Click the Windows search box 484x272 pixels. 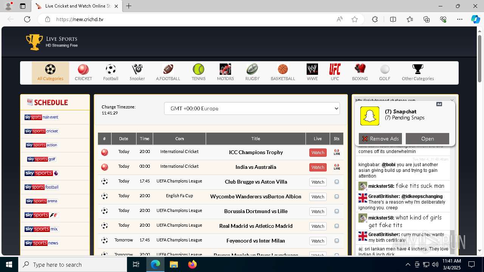pyautogui.click(x=73, y=264)
